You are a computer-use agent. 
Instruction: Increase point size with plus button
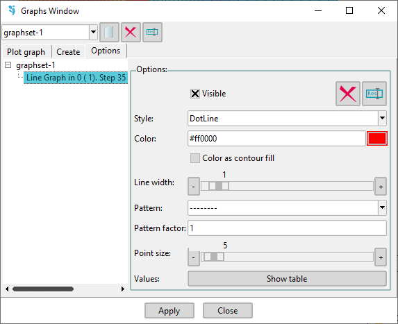tap(381, 257)
